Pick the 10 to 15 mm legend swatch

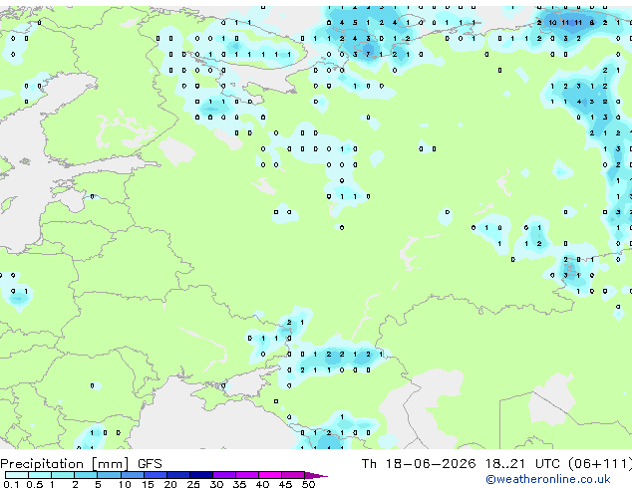coord(132,475)
